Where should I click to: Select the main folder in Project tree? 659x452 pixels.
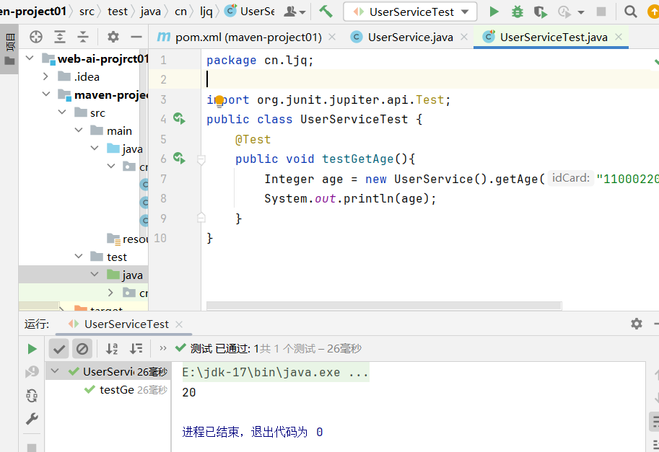(x=83, y=130)
